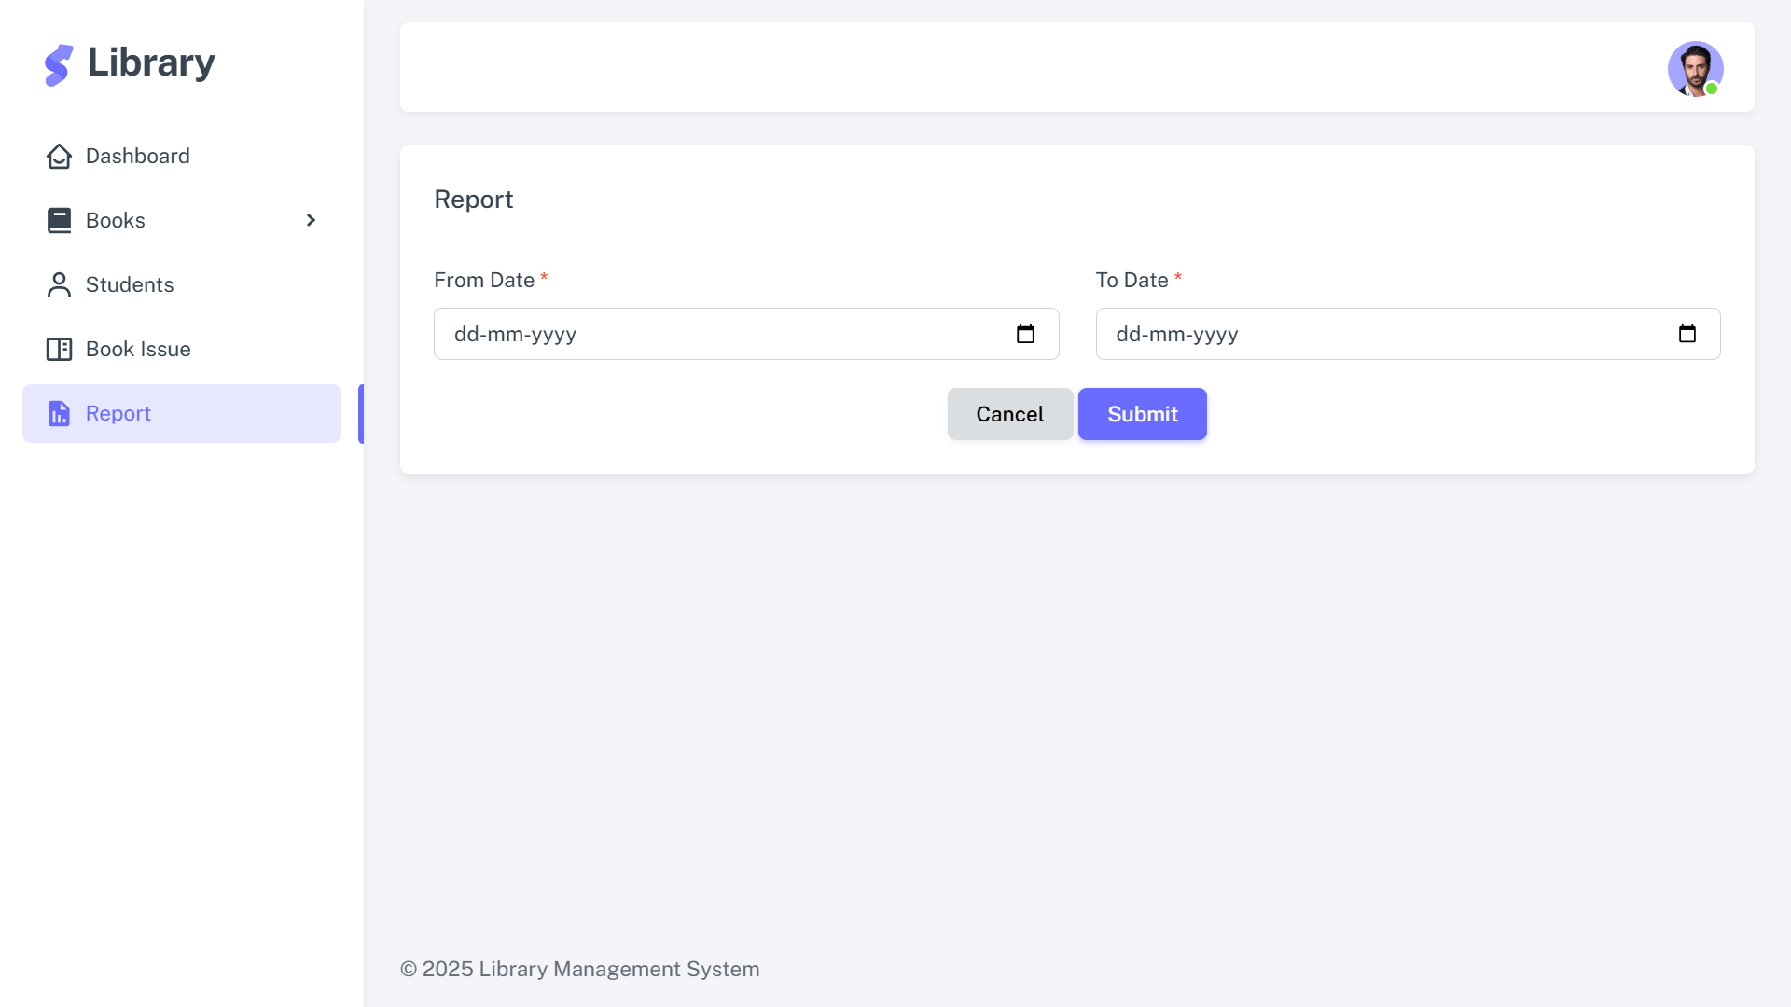Image resolution: width=1791 pixels, height=1007 pixels.
Task: Focus the To Date input field
Action: (1408, 334)
